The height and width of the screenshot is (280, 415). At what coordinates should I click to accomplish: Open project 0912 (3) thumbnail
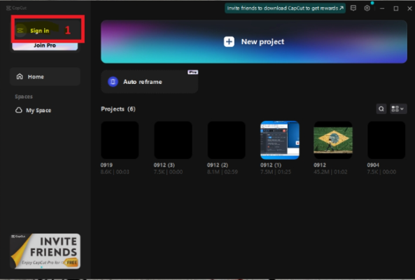point(173,140)
